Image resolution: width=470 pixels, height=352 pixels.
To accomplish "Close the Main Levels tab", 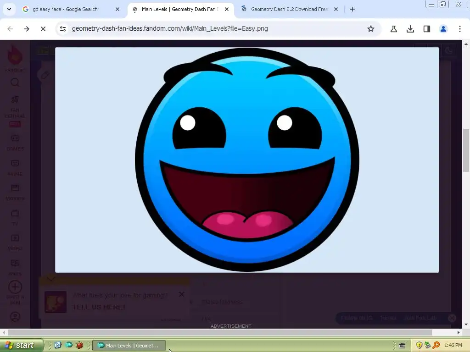I will pos(227,9).
